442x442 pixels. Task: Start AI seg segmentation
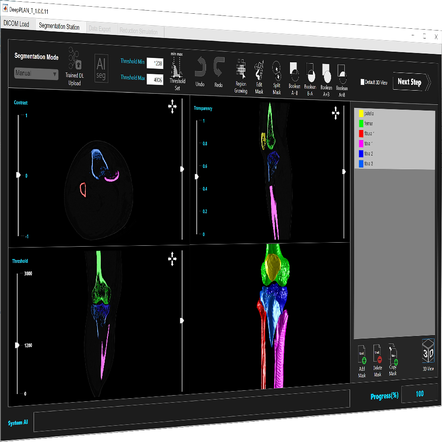[x=101, y=68]
